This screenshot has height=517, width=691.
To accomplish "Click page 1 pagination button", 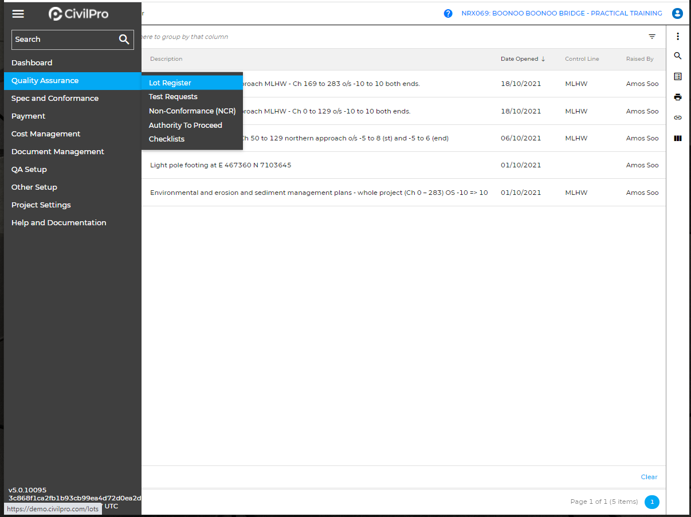I will (652, 502).
